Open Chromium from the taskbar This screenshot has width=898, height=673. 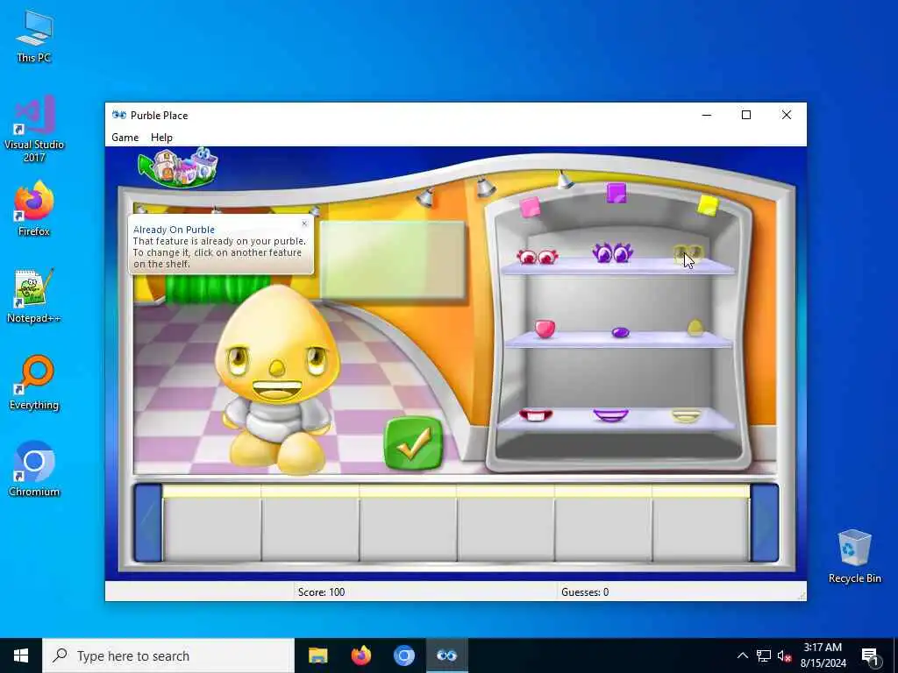click(403, 655)
